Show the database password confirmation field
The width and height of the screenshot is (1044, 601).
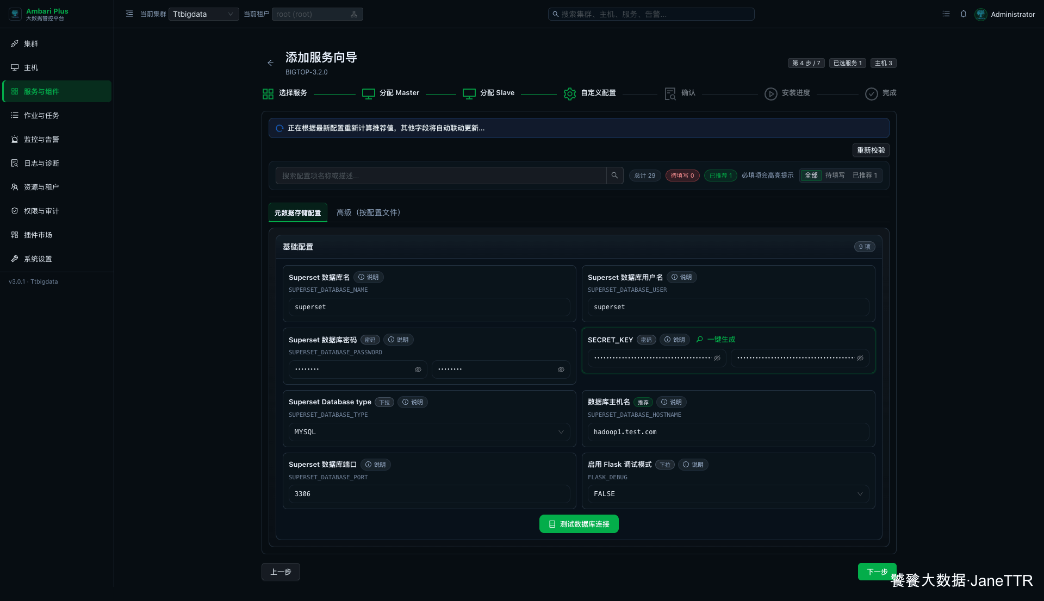point(561,370)
